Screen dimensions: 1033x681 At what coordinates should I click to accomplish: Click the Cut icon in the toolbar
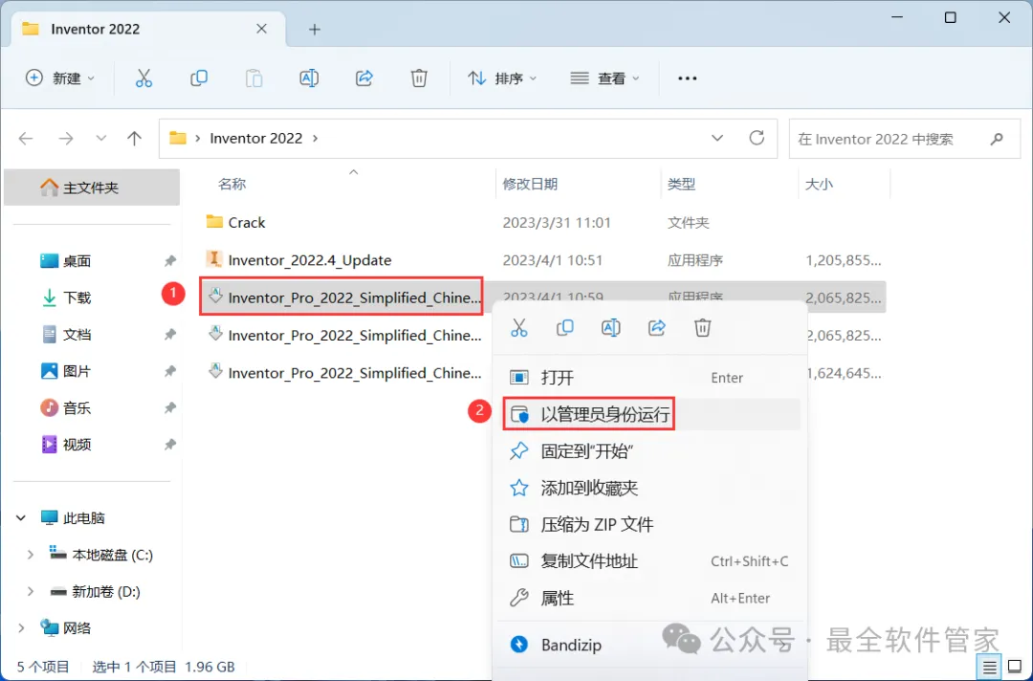pos(143,78)
